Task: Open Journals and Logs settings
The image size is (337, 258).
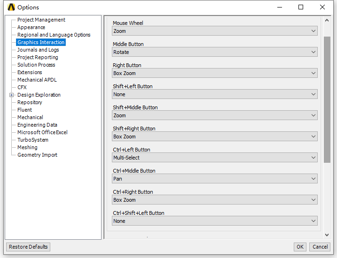Action: [38, 50]
